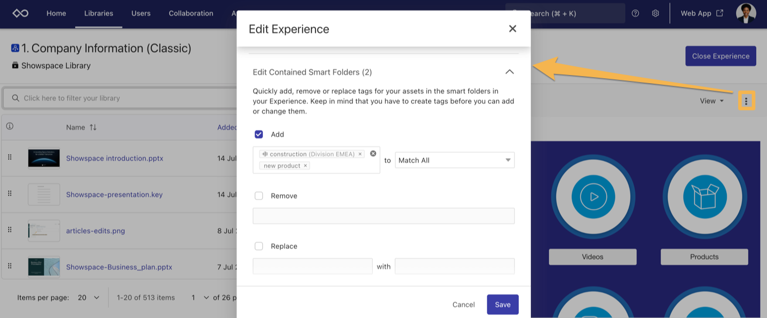Open the settings gear icon

click(655, 13)
